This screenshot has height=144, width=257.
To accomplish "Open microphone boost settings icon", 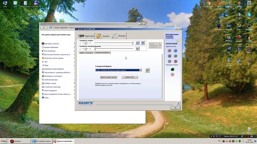I will coord(143,43).
